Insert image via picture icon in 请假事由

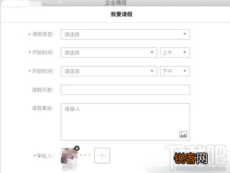(x=183, y=134)
